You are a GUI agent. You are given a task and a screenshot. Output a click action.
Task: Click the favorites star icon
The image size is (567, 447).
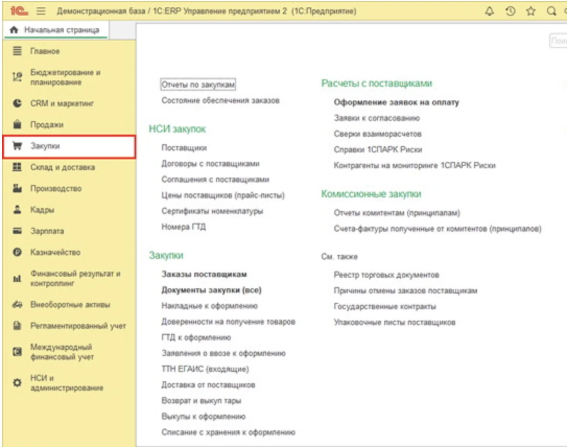point(531,11)
